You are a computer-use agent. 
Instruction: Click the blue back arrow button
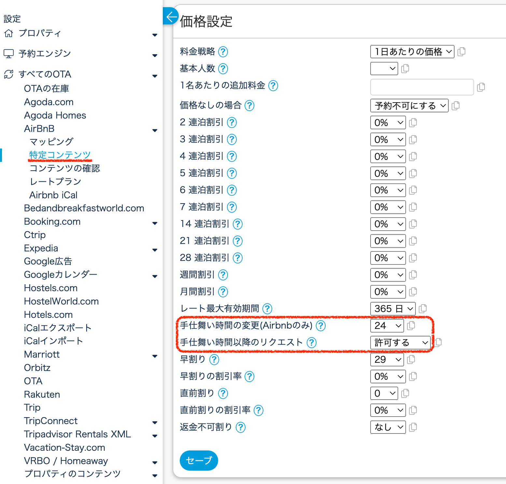[x=171, y=17]
